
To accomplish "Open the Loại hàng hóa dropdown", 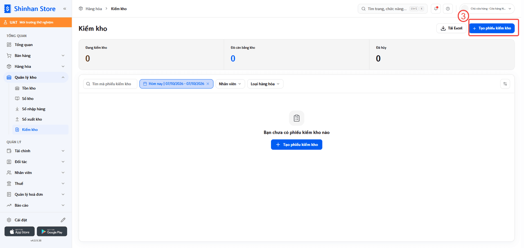I will (265, 84).
